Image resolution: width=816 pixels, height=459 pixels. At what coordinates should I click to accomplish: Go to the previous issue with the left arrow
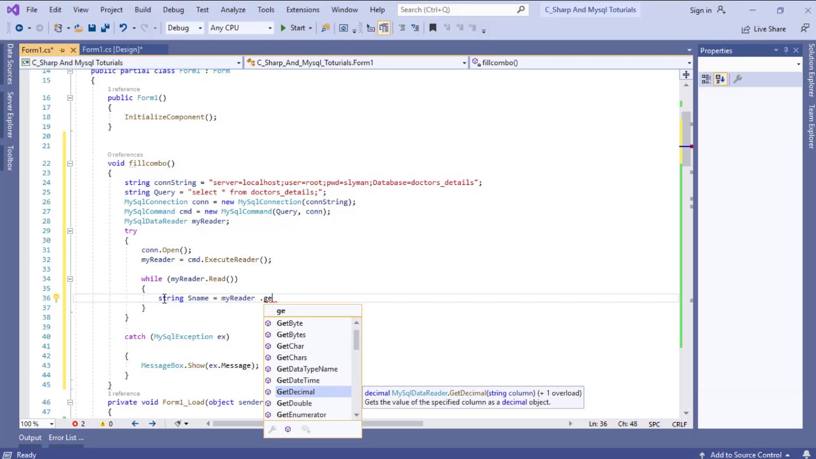tap(135, 424)
